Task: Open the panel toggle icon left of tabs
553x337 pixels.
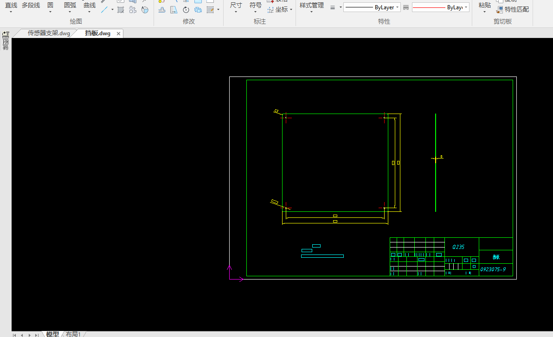Action: click(6, 35)
